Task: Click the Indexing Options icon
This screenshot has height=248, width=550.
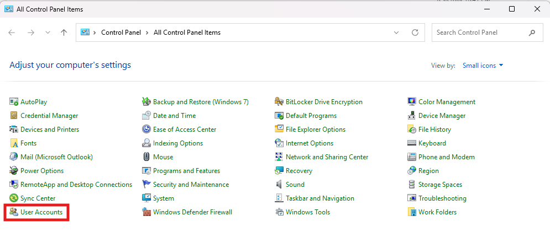Action: tap(146, 143)
